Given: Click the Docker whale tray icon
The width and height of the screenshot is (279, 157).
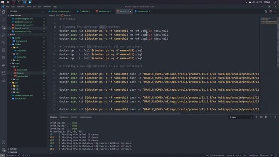Looking at the screenshot, I should (250, 2).
